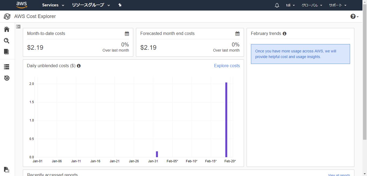Image resolution: width=367 pixels, height=176 pixels.
Task: Open the tdi account dropdown
Action: [290, 5]
